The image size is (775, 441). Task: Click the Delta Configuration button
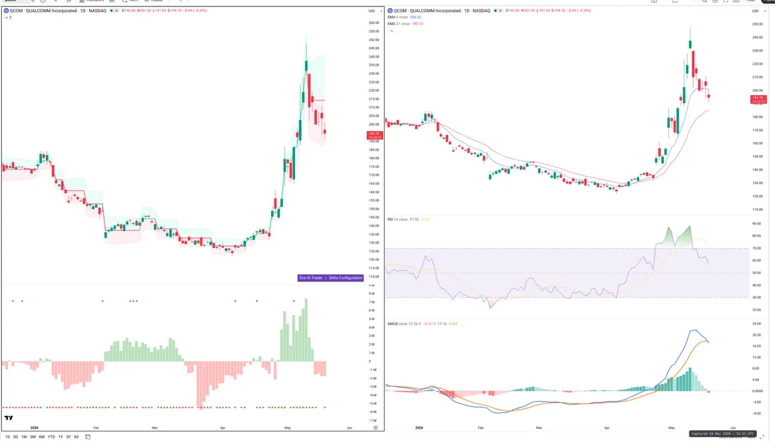tap(346, 278)
